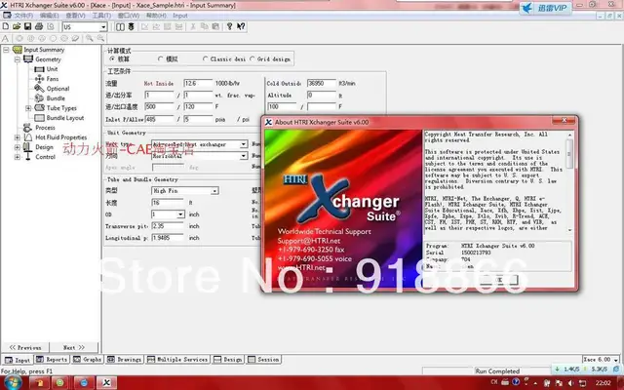624x390 pixels.
Task: Click OK in the About dialog
Action: point(498,280)
